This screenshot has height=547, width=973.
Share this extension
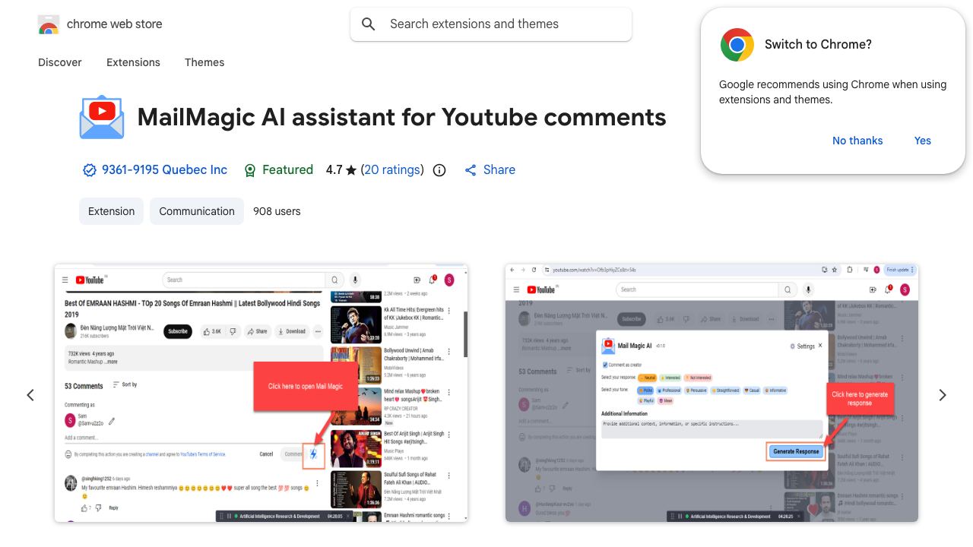point(490,170)
